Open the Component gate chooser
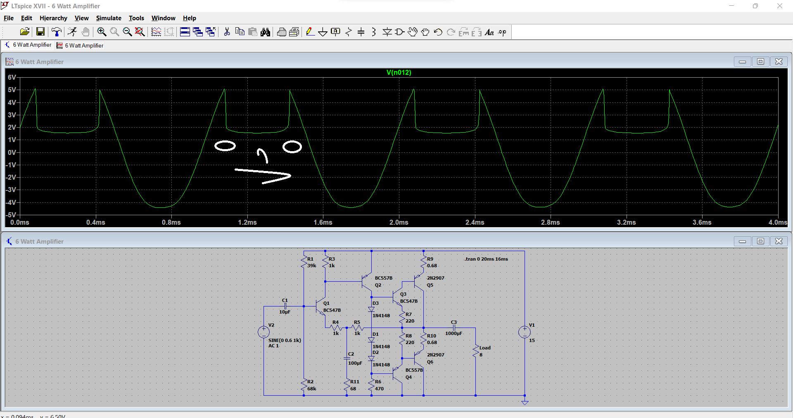 click(400, 32)
